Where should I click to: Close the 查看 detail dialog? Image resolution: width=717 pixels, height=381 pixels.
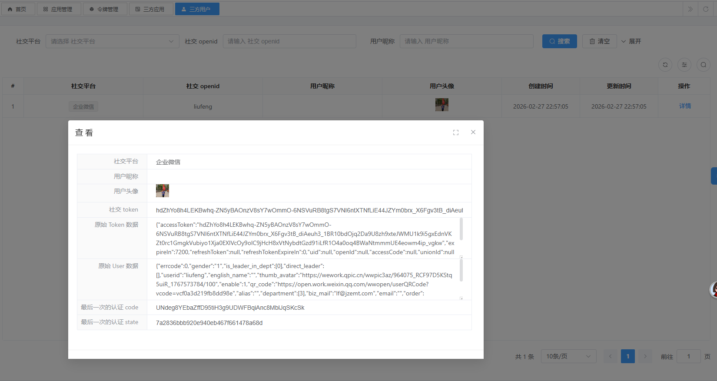point(473,132)
